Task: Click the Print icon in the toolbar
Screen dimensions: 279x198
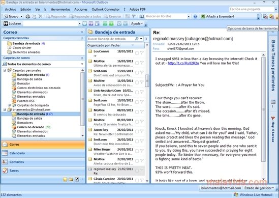Action: (27, 16)
